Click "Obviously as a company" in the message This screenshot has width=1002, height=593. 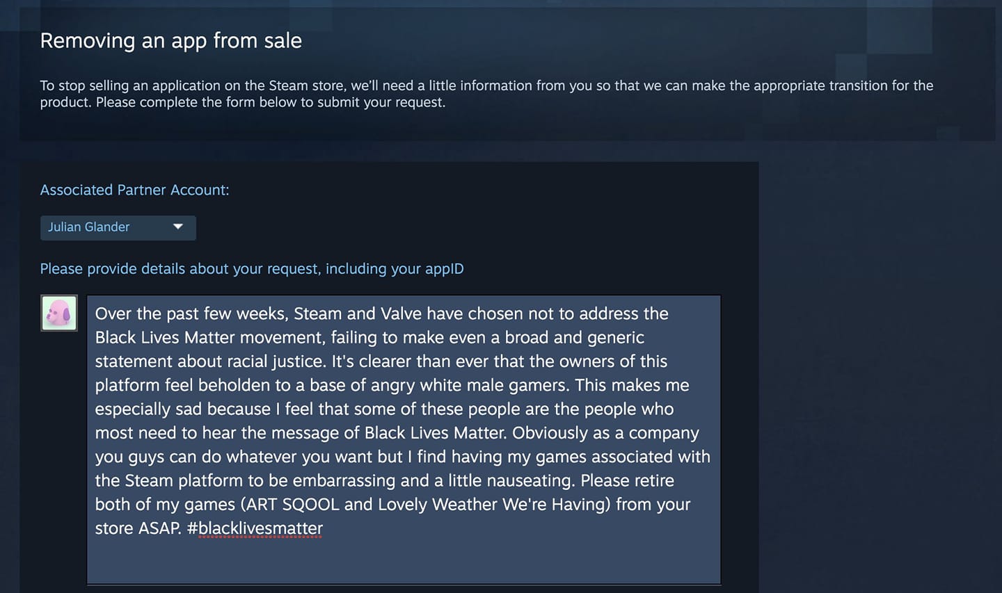pyautogui.click(x=605, y=433)
